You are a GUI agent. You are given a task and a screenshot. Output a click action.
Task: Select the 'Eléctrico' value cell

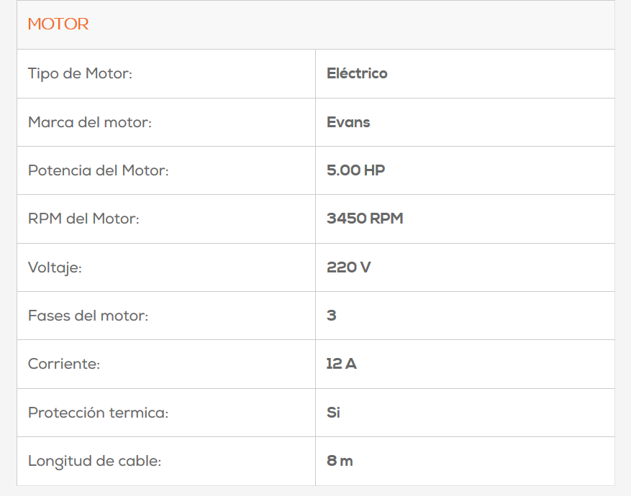[357, 73]
